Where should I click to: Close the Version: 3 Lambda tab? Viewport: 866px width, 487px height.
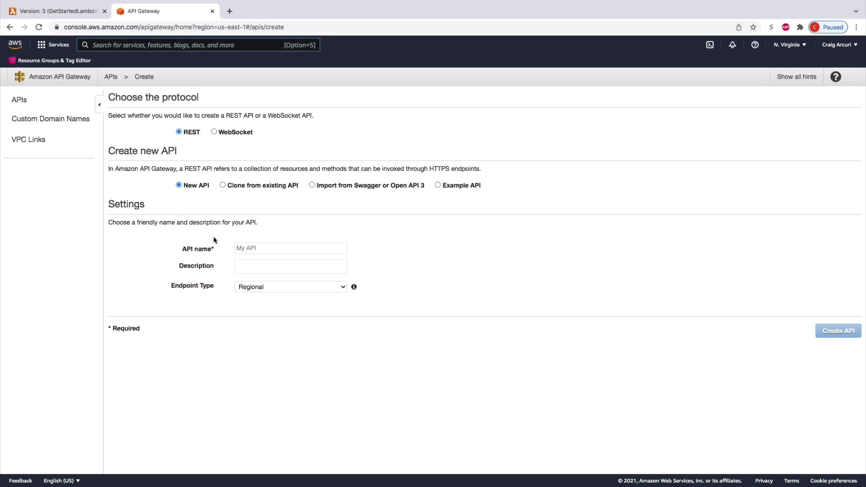click(x=104, y=11)
